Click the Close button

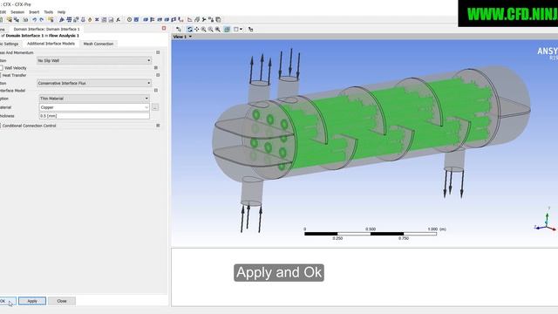tap(62, 301)
